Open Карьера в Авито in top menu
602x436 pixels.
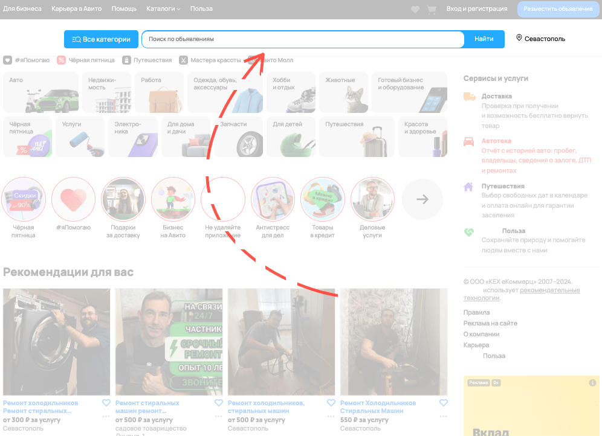(x=76, y=8)
